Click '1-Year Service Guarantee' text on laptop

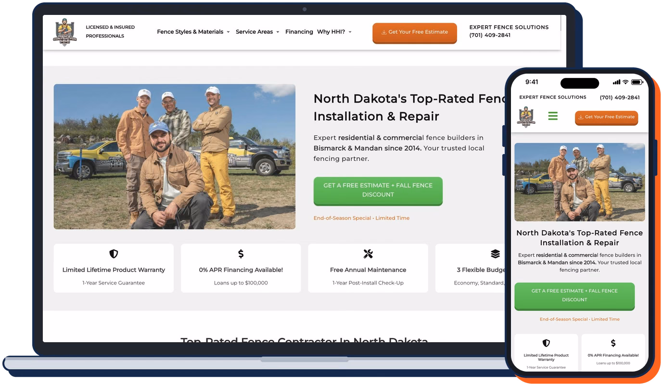(114, 283)
